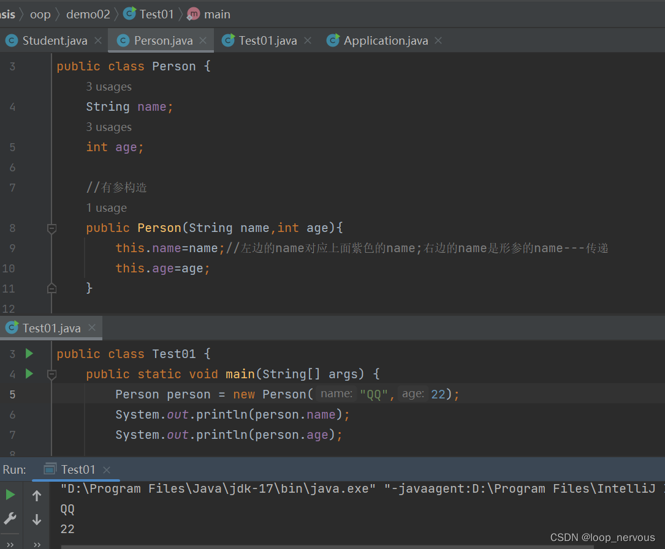This screenshot has width=665, height=549.
Task: Click console output line QQ
Action: 67,509
